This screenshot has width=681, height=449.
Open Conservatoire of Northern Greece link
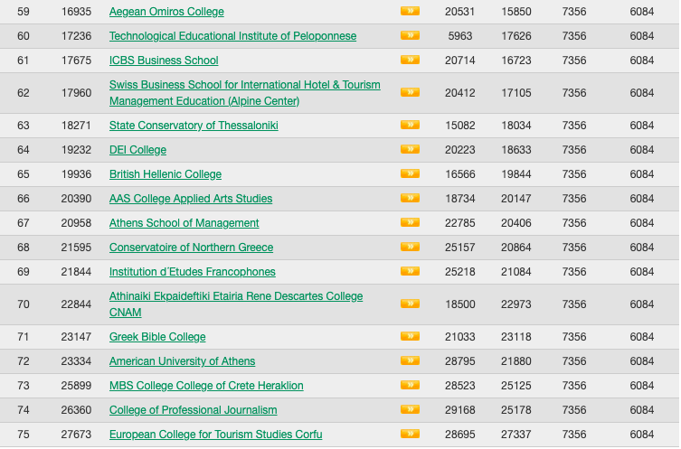[x=191, y=248]
